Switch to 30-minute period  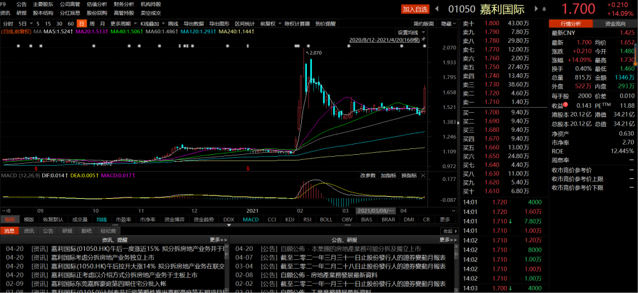(59, 24)
